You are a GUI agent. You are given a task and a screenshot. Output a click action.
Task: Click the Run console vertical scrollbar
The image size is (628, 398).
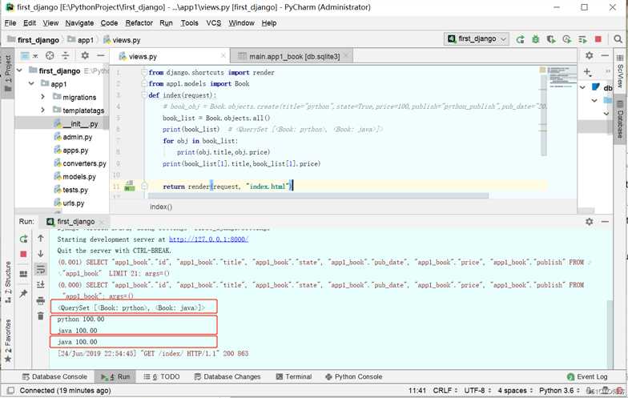pos(610,333)
